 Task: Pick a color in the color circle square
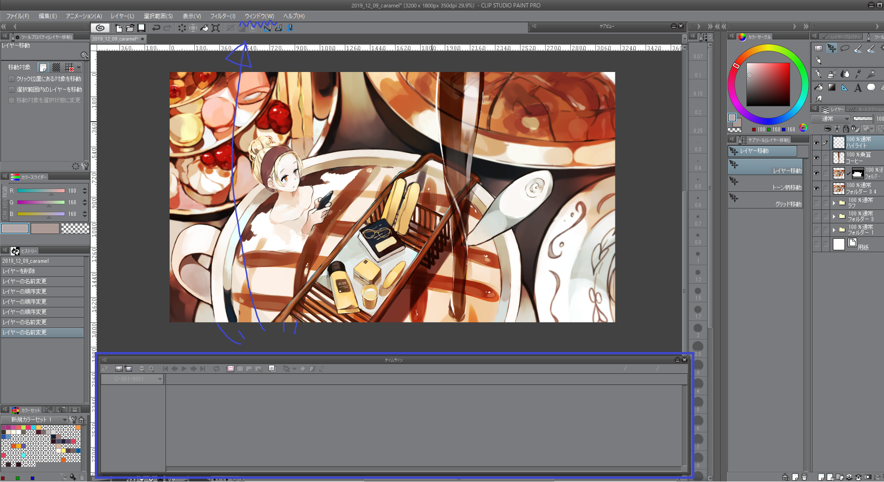(x=768, y=85)
